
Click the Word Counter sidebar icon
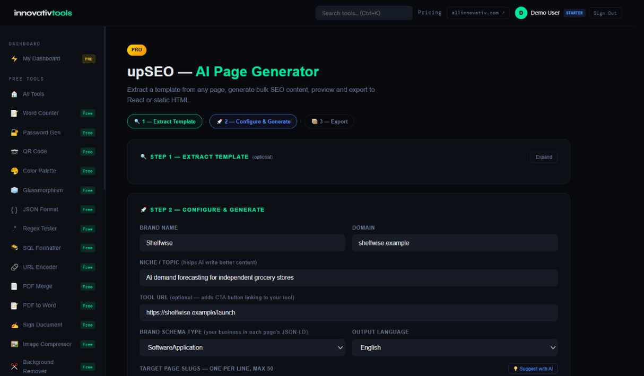point(14,113)
